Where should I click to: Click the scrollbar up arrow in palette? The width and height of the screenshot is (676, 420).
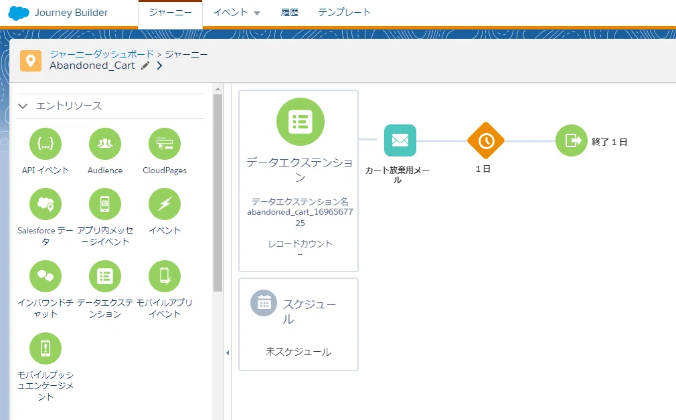coord(218,89)
